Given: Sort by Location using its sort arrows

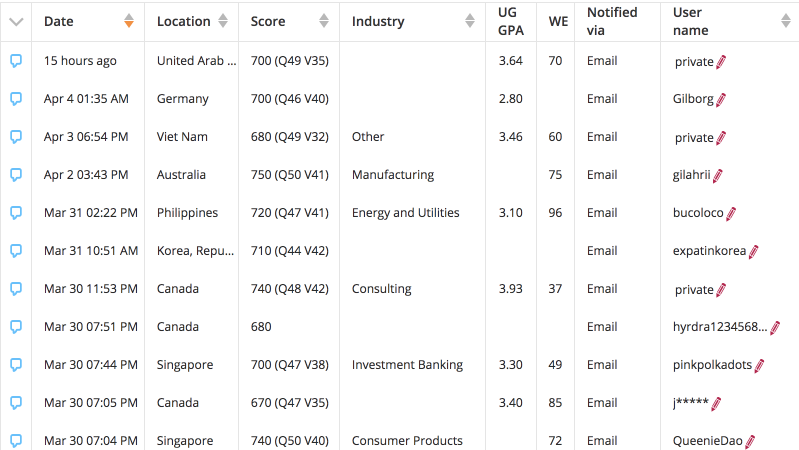Looking at the screenshot, I should [x=223, y=20].
